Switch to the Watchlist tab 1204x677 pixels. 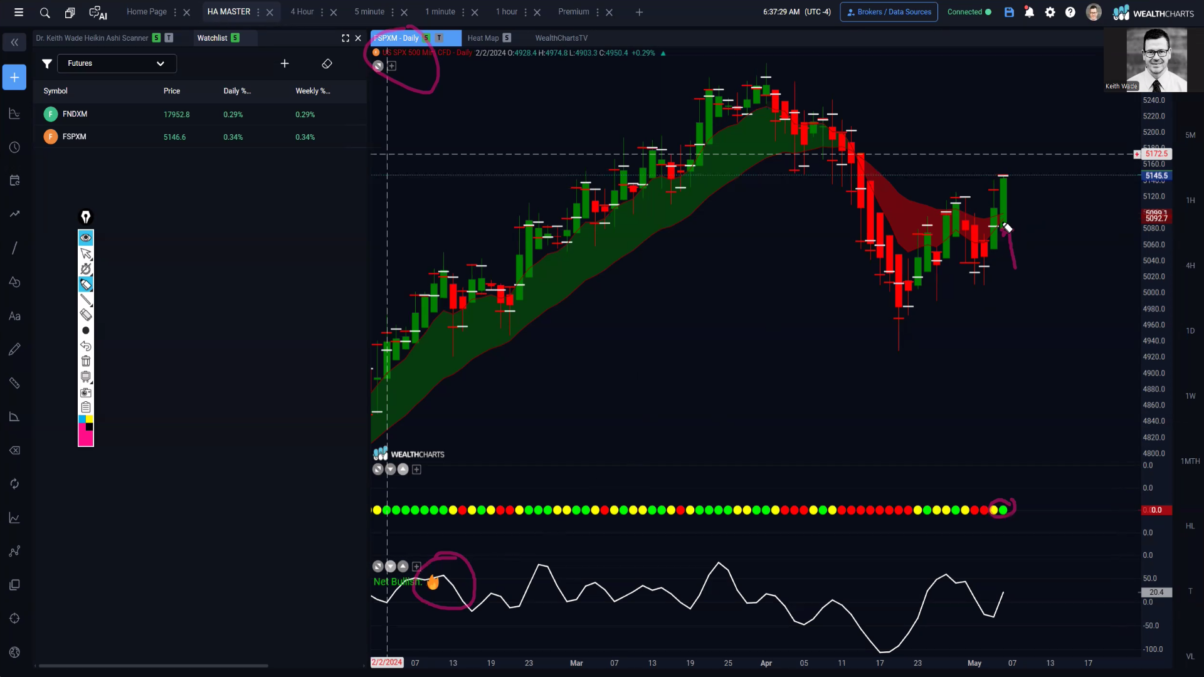point(212,38)
